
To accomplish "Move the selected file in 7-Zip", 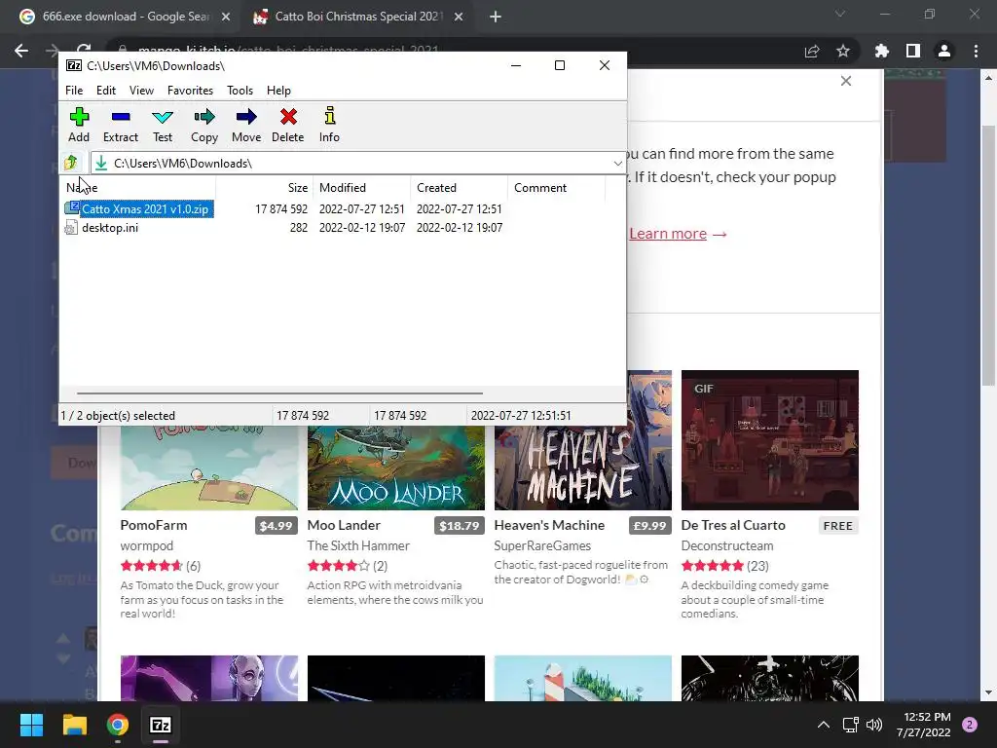I will [x=246, y=126].
